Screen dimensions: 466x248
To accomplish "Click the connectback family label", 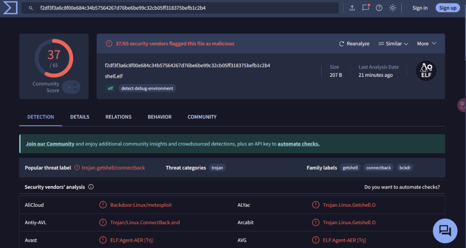I will (378, 167).
